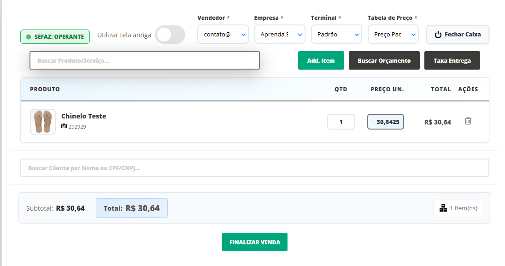
Task: Click the boxes icon next to 1 item(ns)
Action: (x=443, y=208)
